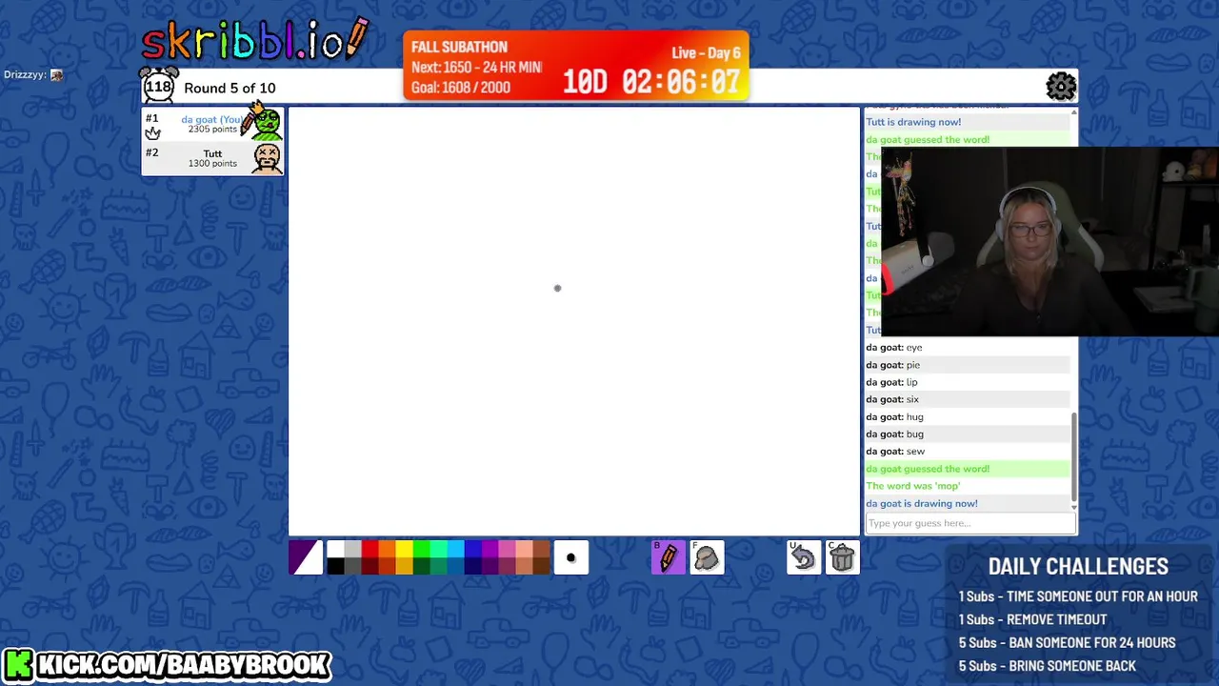Pick the navy blue color swatch
This screenshot has width=1219, height=686.
click(472, 566)
